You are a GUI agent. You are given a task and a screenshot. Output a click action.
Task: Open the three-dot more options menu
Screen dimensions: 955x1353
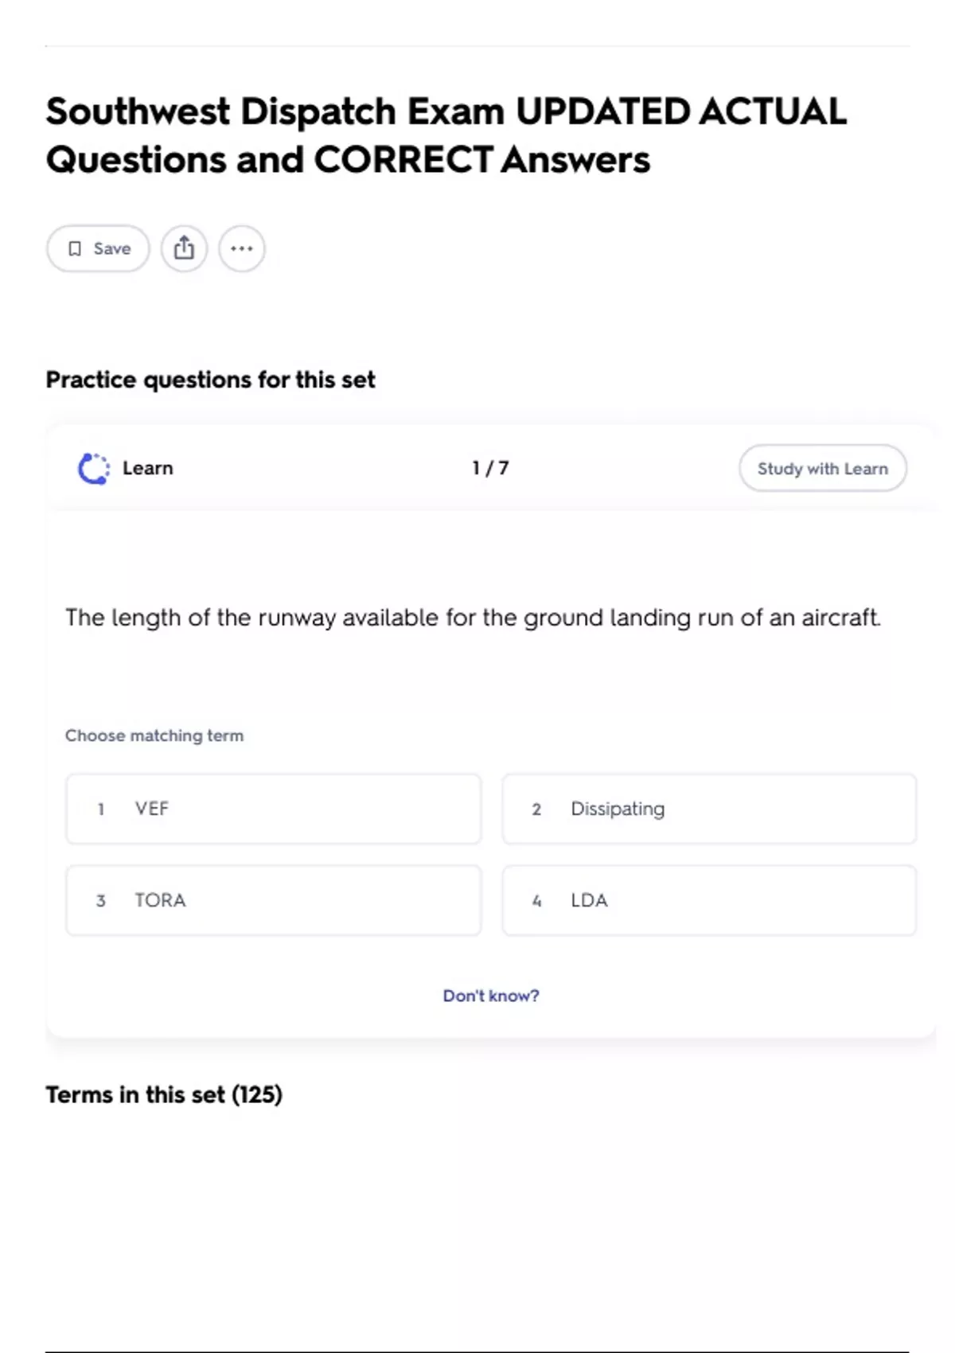(x=242, y=248)
